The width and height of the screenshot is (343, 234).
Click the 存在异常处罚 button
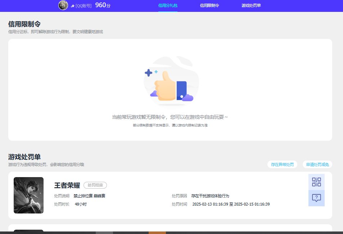pyautogui.click(x=282, y=165)
